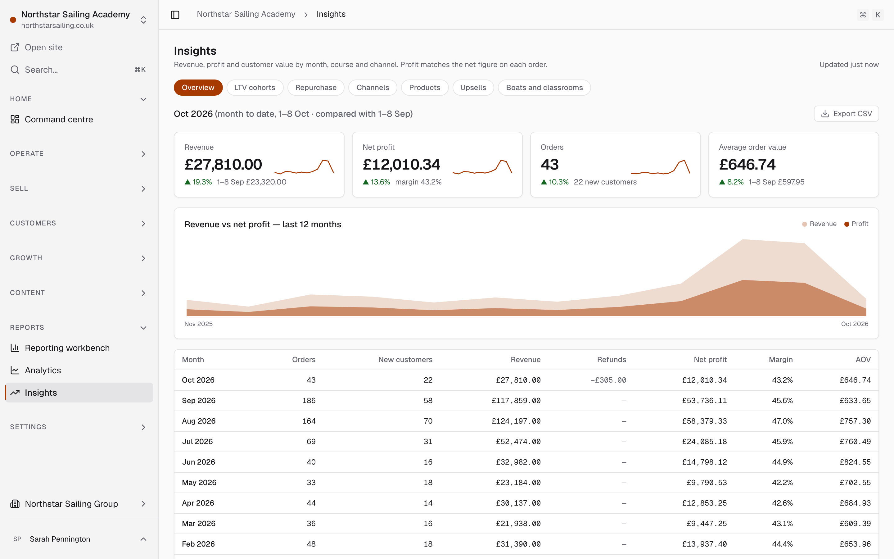Click the red dot beside the Northstar Sailing Academy name

[13, 20]
